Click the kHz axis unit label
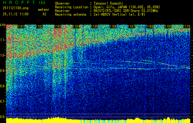Screen dimensions: 193x123 (x=3, y=25)
